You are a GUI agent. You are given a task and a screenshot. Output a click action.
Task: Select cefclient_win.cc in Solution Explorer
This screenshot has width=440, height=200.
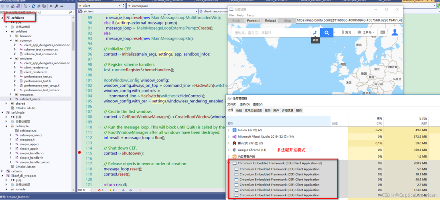point(30,99)
